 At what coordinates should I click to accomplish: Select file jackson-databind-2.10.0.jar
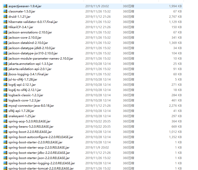click(x=28, y=43)
